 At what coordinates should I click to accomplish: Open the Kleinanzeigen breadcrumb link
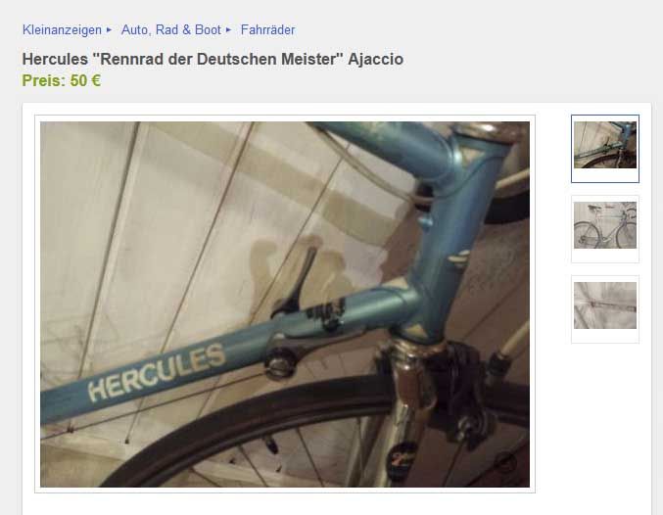point(62,30)
